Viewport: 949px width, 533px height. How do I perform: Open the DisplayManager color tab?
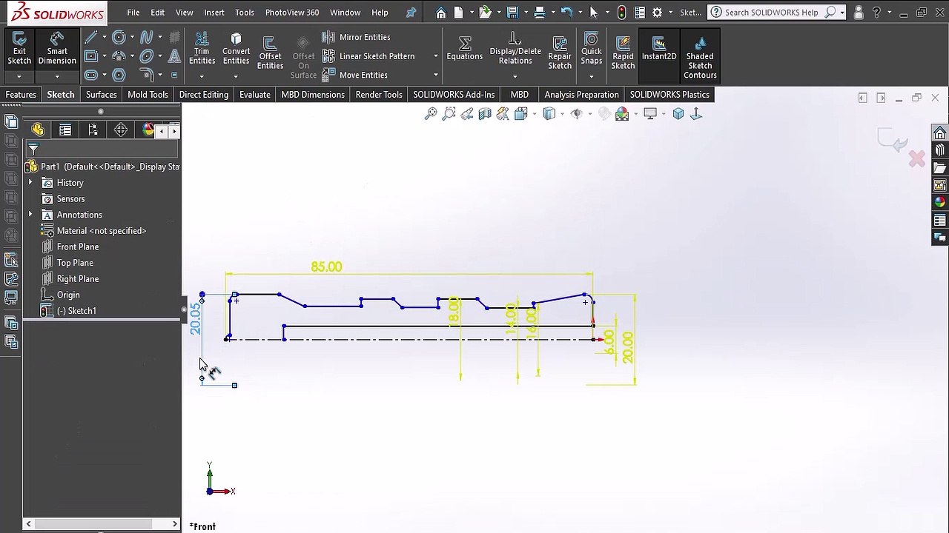[x=148, y=130]
